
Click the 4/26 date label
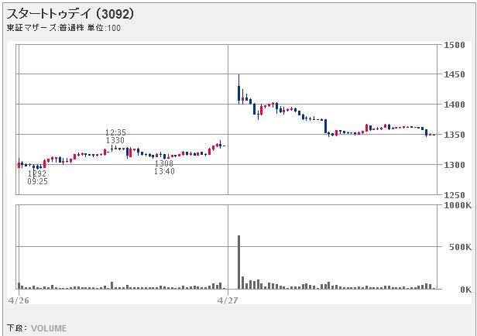pos(19,300)
